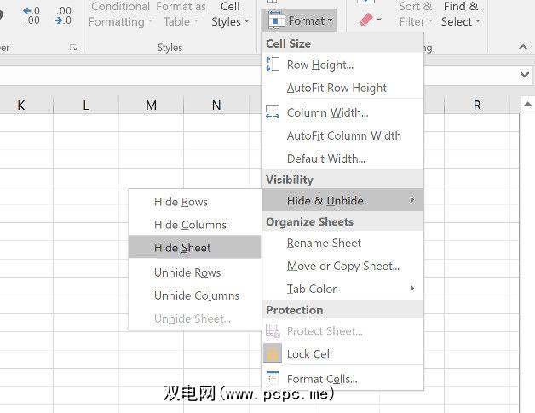Select Unhide Columns option
535x413 pixels.
197,295
